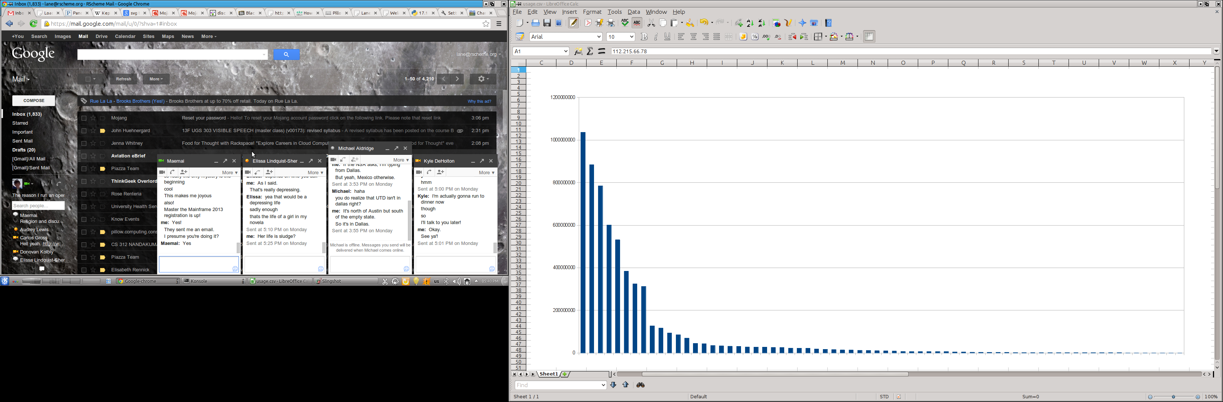Insert chart icon in Calc toolbar
Screen dimensions: 1223x402
pos(777,23)
